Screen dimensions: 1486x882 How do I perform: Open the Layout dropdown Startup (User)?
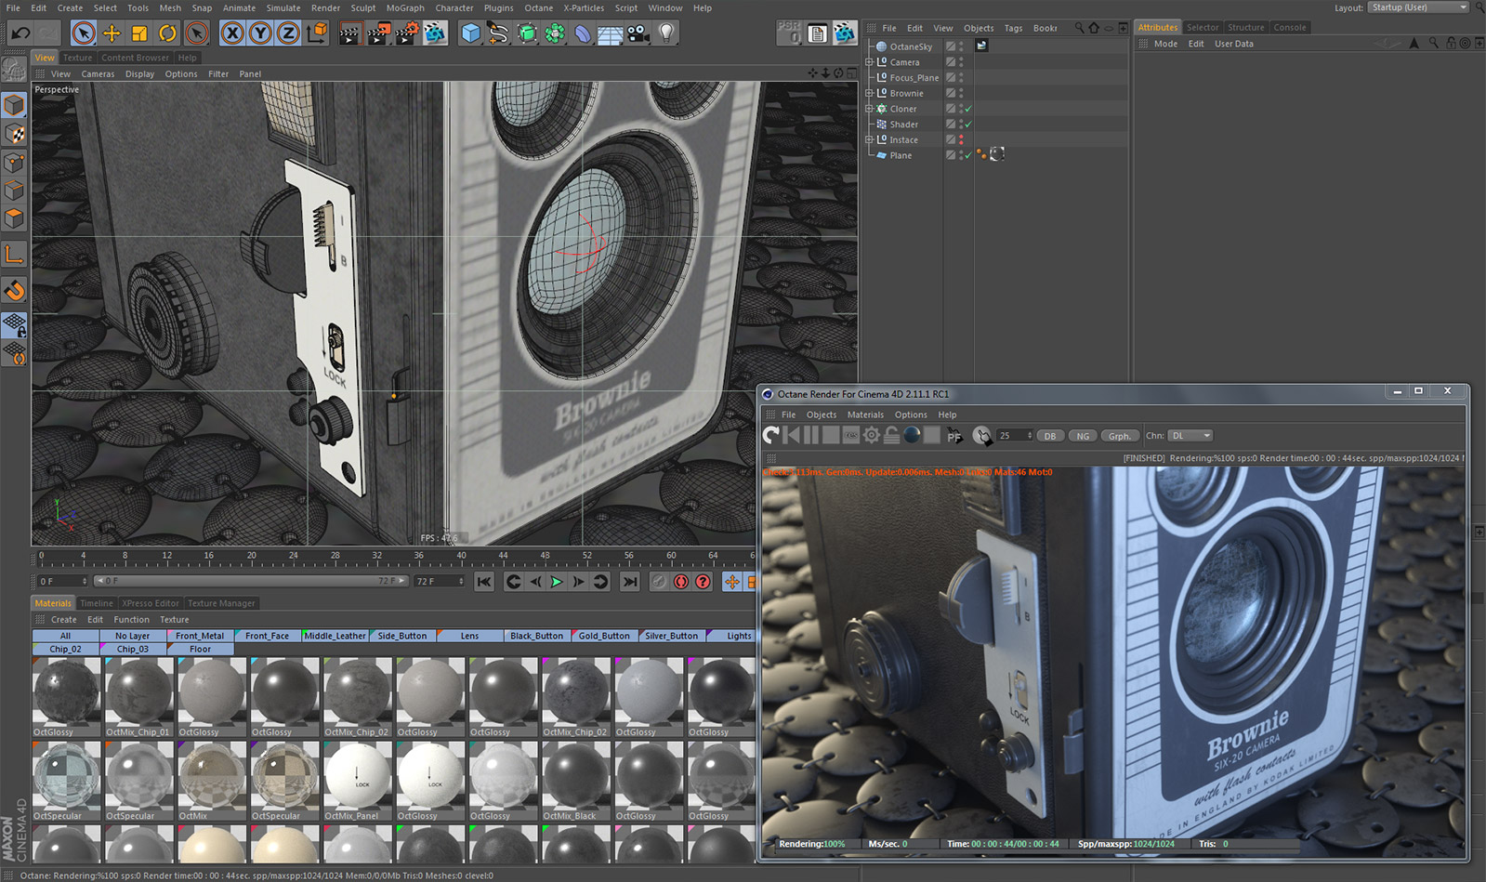point(1418,7)
